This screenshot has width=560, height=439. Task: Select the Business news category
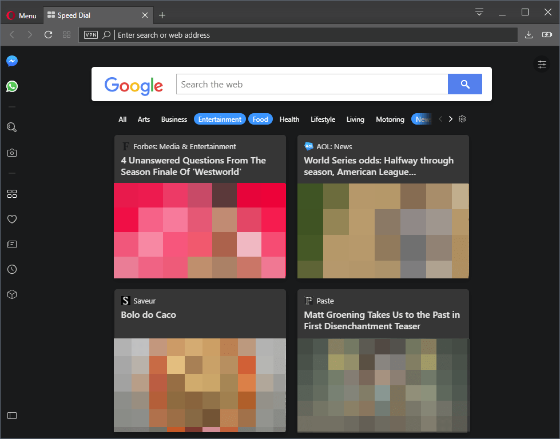click(174, 119)
